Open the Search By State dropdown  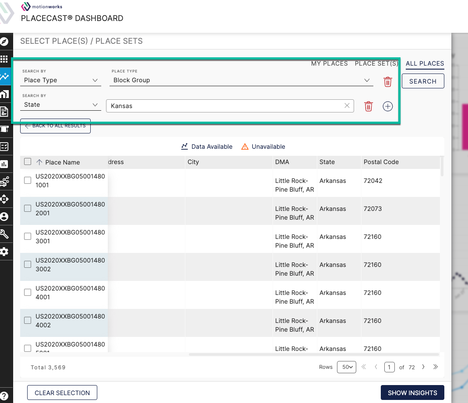(x=60, y=105)
